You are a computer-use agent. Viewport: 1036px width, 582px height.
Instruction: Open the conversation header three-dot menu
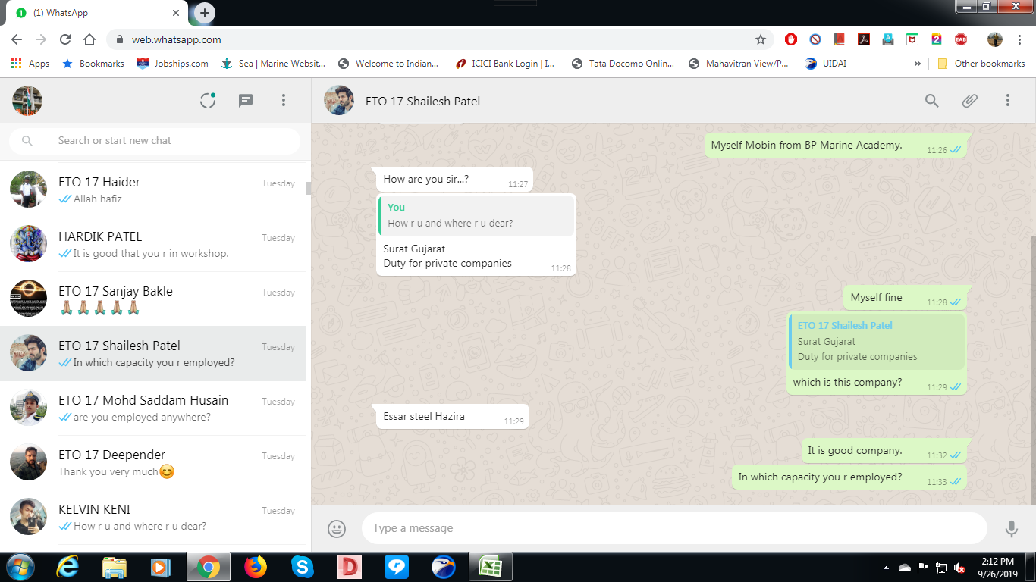coord(1008,101)
